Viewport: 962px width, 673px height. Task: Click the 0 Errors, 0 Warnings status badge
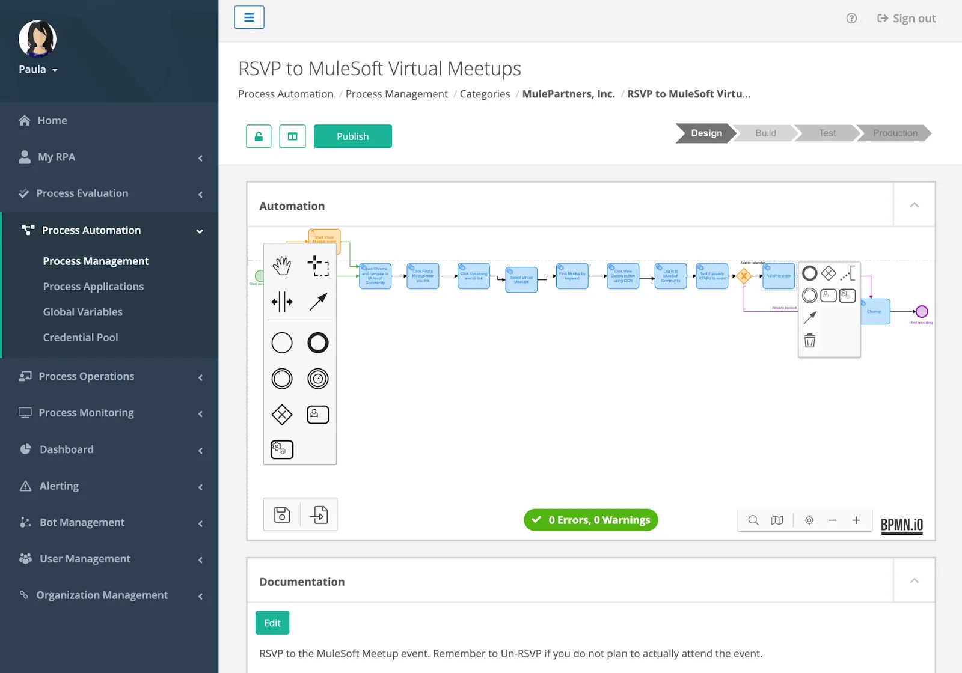(591, 520)
